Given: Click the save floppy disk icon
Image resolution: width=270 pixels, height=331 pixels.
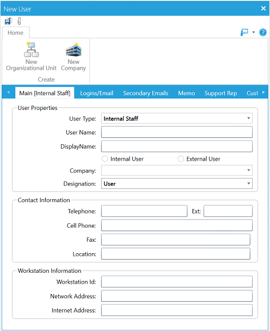Looking at the screenshot, I should click(x=8, y=21).
